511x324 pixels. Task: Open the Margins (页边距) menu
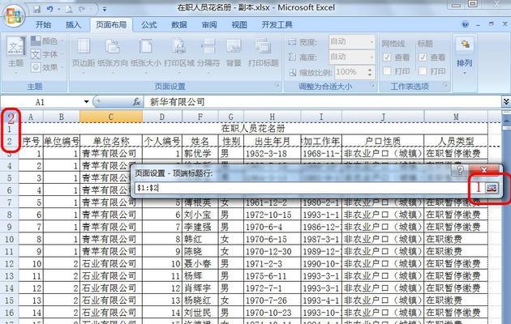point(83,54)
